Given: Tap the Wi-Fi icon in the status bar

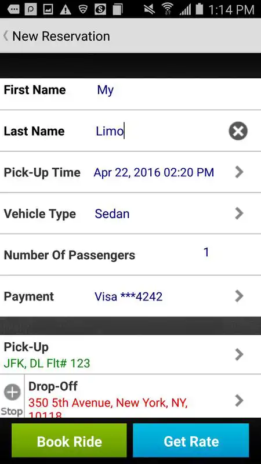Looking at the screenshot, I should pos(168,9).
